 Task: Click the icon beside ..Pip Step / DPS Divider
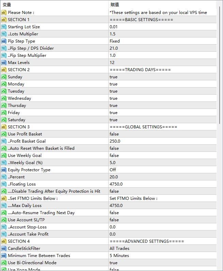point(4,48)
